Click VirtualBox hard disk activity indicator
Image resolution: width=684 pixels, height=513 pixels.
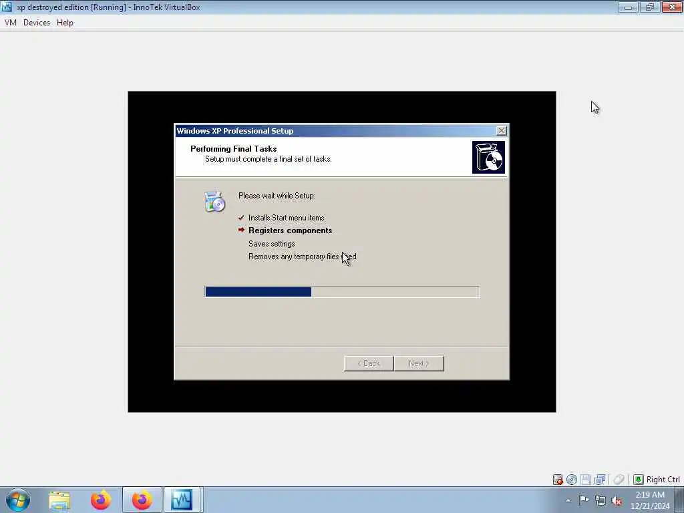pyautogui.click(x=558, y=480)
